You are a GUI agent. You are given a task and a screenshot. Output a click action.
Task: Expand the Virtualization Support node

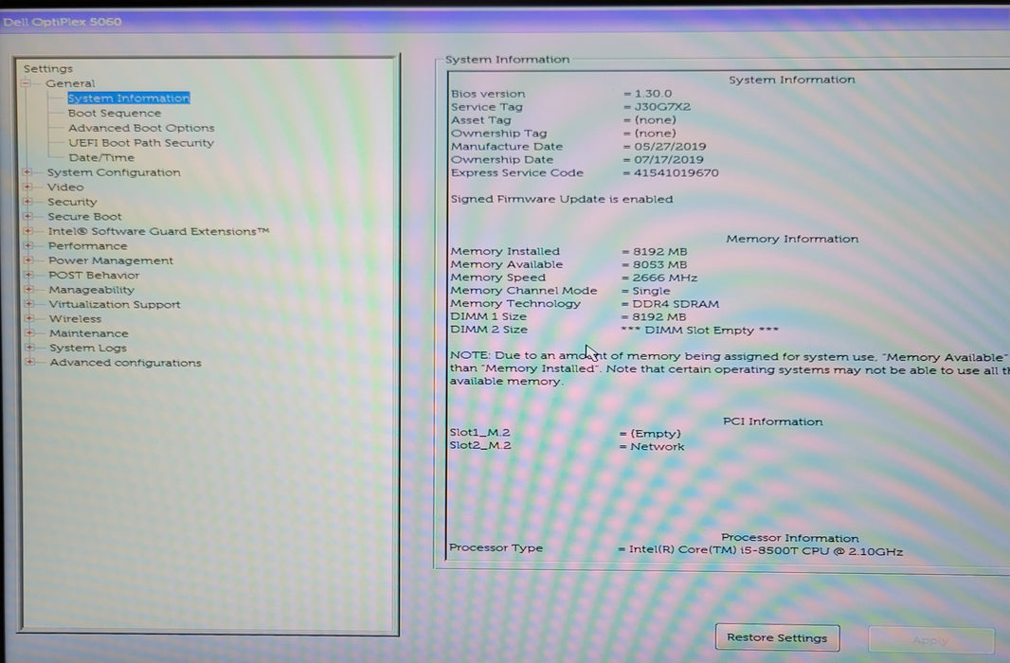click(29, 304)
